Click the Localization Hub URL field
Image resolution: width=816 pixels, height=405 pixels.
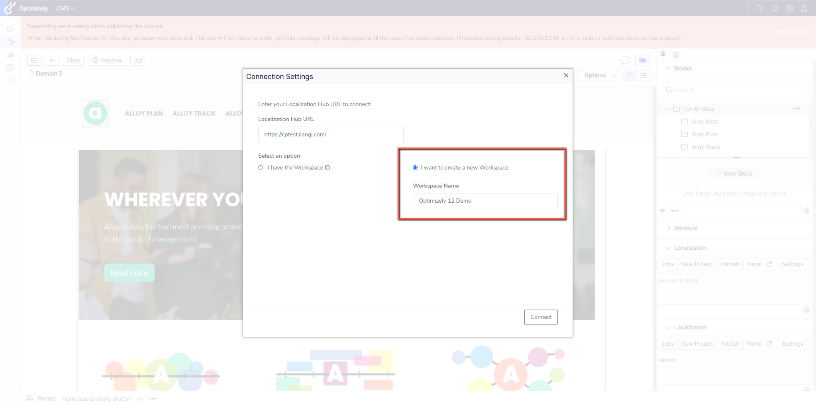click(x=331, y=135)
